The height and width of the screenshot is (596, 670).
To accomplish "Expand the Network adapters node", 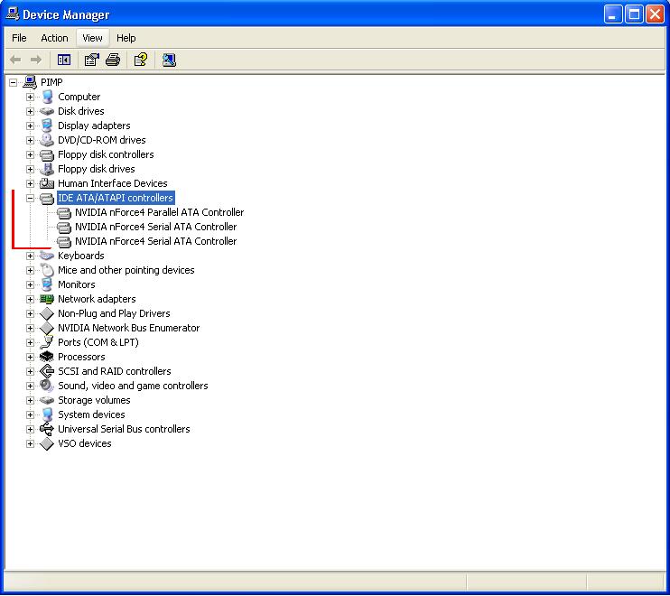I will pyautogui.click(x=30, y=299).
